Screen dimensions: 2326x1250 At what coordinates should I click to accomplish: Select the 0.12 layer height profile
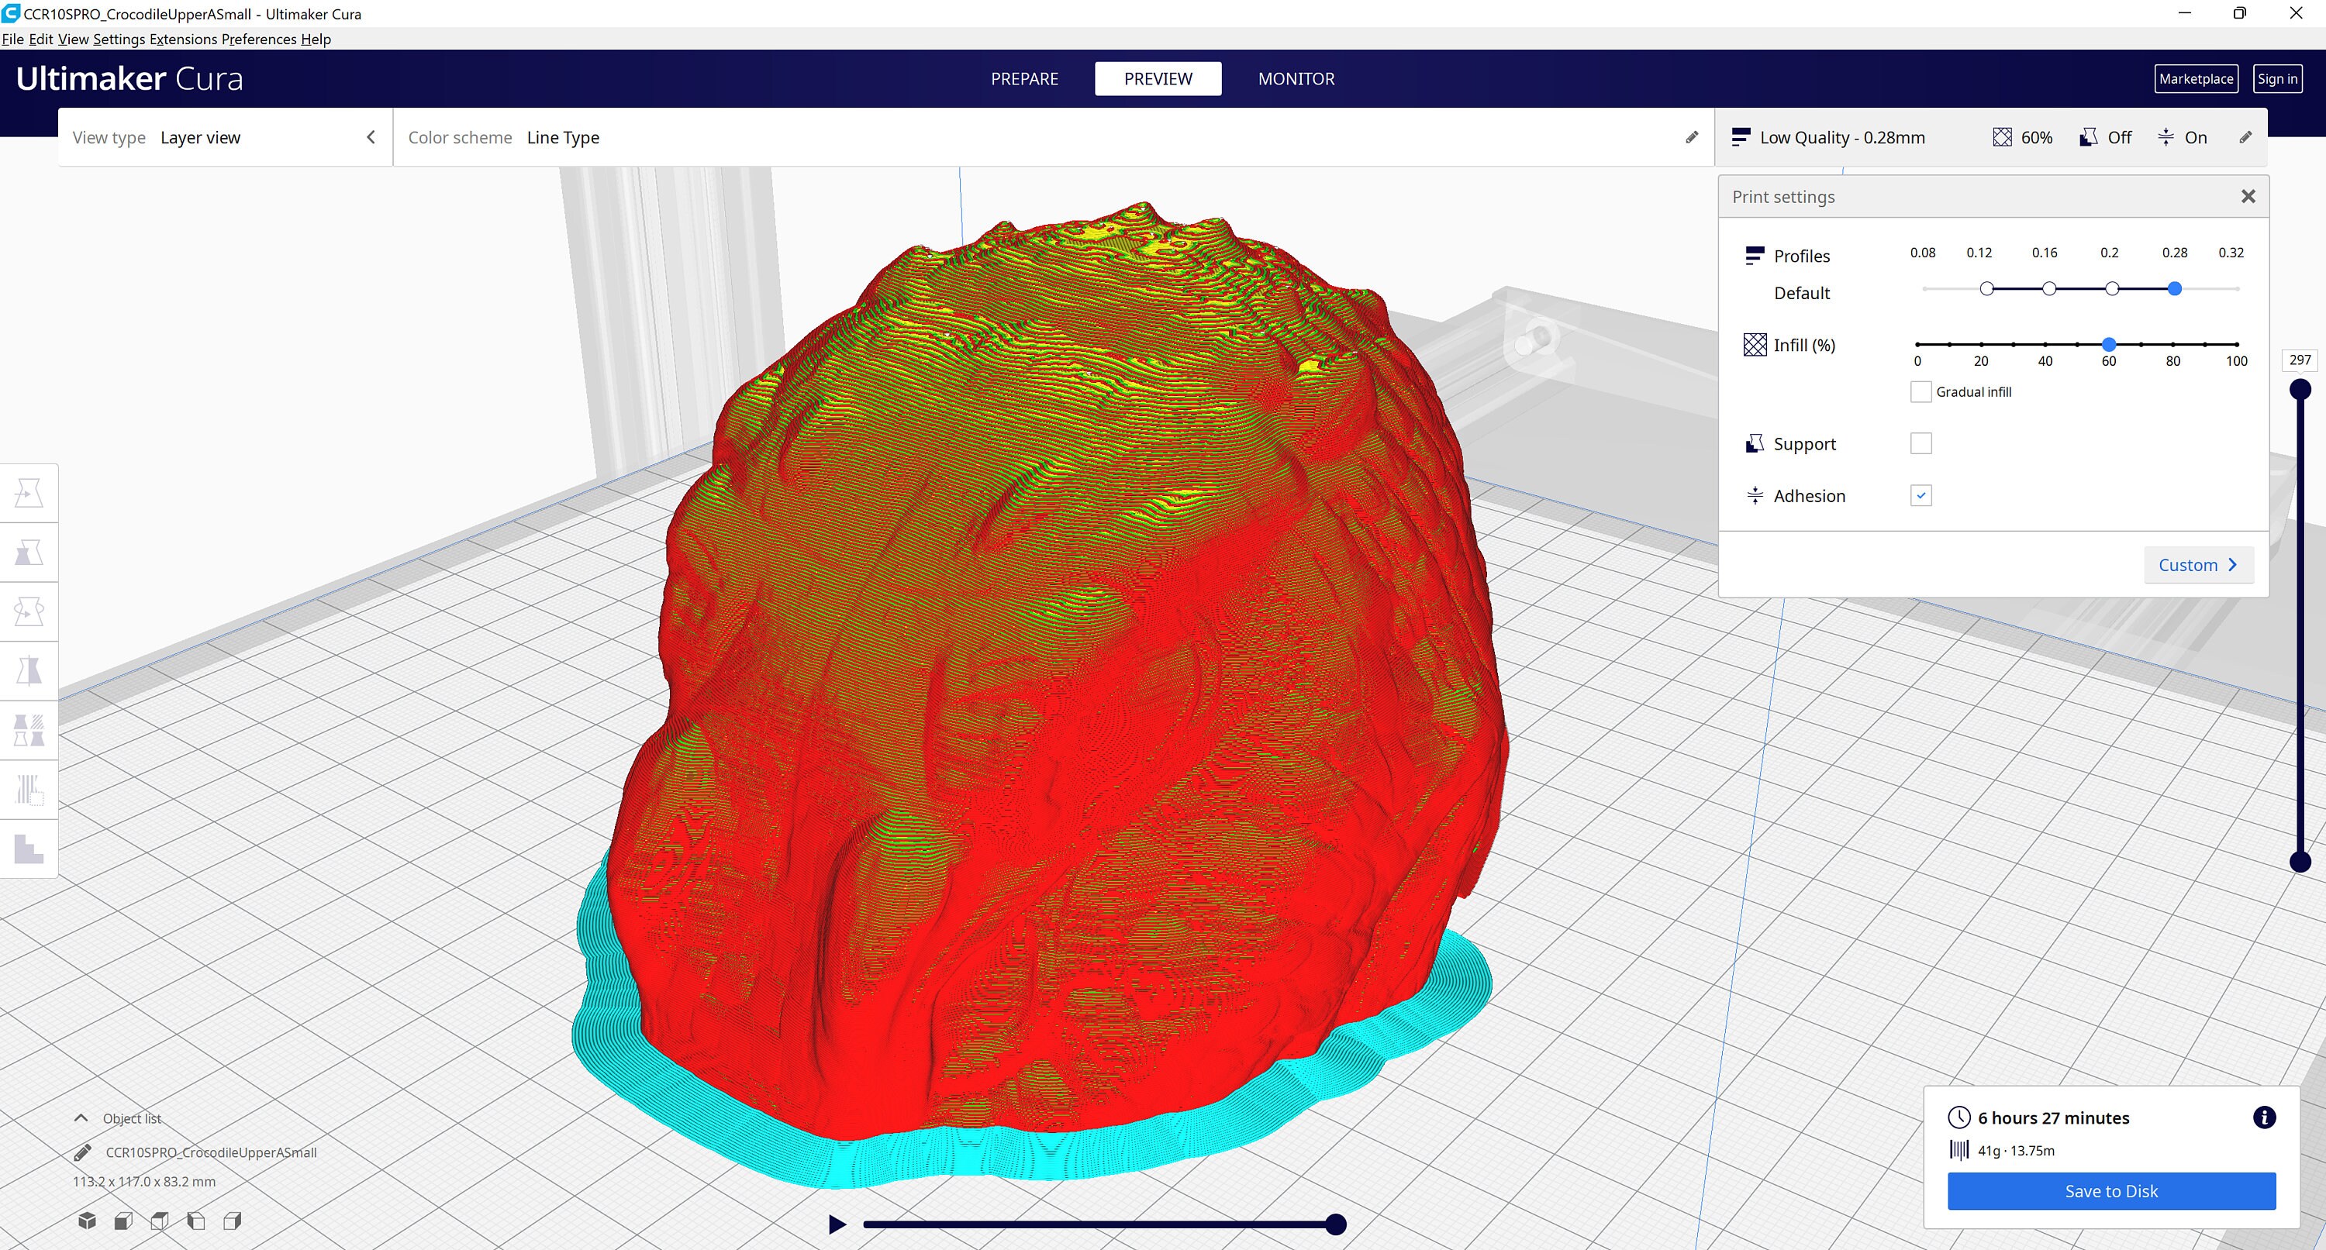(1986, 289)
